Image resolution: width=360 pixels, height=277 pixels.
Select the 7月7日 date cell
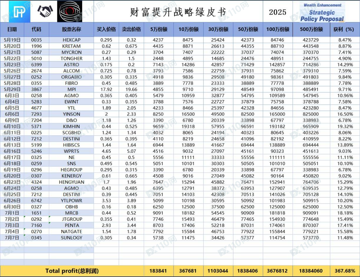12,238
